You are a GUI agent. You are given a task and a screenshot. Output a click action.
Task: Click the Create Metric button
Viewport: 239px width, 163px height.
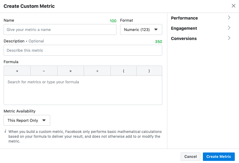219,156
